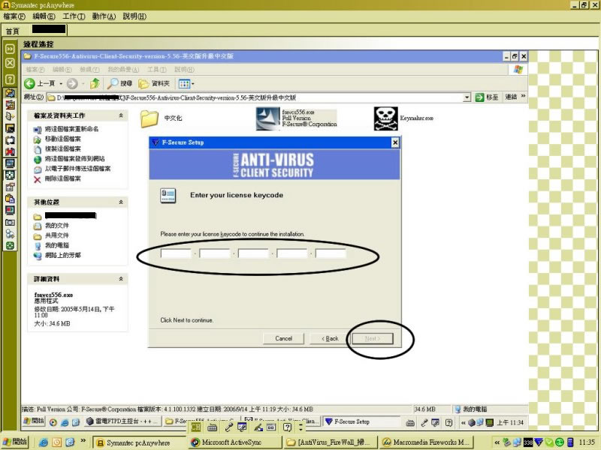Click Cancel in F-Secure Setup

pos(284,339)
